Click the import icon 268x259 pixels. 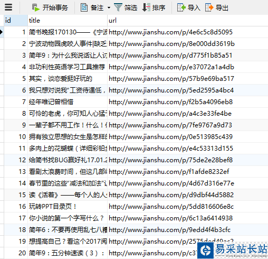181,7
